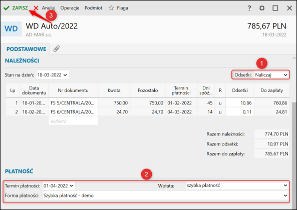297x210 pixels.
Task: Click the wybierz document input field
Action: click(73, 121)
